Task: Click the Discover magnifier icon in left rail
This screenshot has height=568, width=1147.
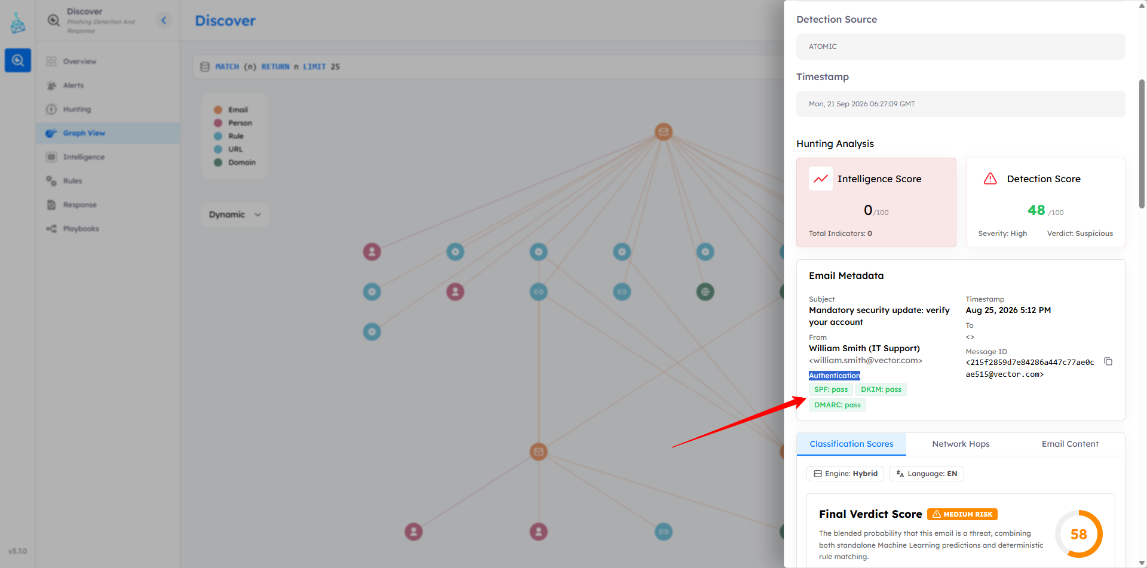Action: (x=18, y=60)
